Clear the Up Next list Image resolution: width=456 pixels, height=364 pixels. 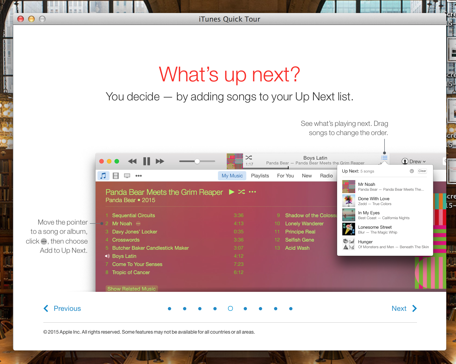[x=422, y=171]
